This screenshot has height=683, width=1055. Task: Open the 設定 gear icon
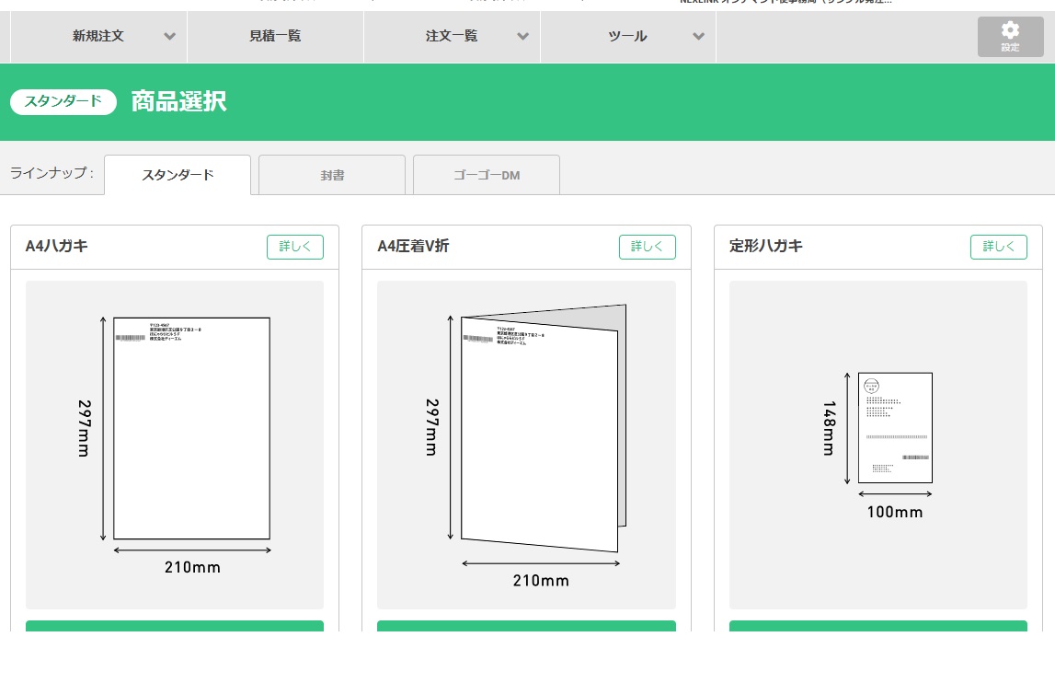point(1010,36)
